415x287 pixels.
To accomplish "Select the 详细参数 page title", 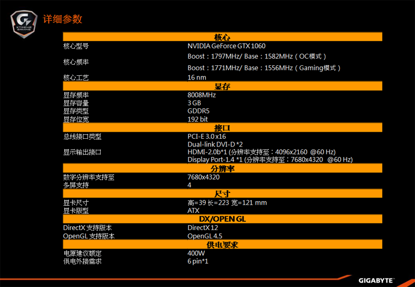I will tap(63, 19).
